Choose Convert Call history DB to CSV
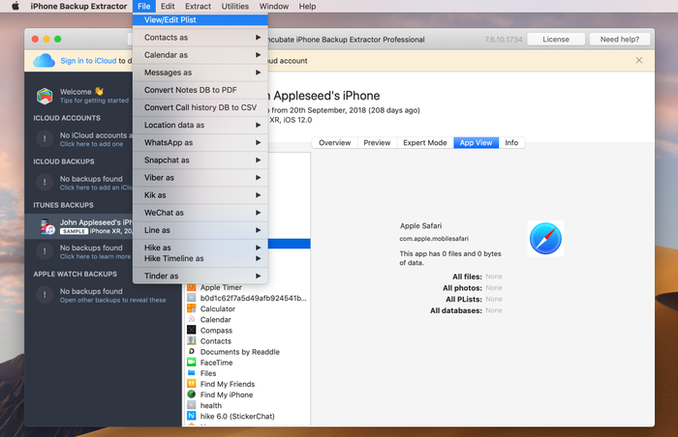Screen dimensions: 678x437 coord(200,107)
